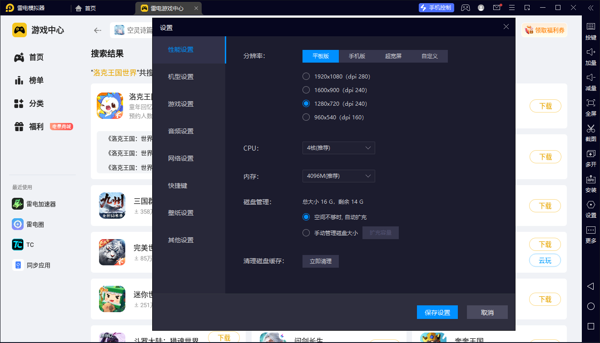Open the mail notifications icon

pos(496,8)
